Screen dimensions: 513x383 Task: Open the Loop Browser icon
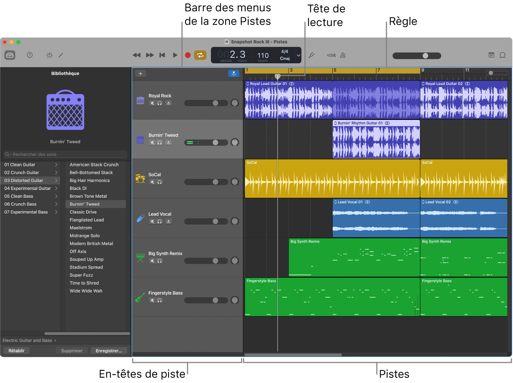(502, 55)
